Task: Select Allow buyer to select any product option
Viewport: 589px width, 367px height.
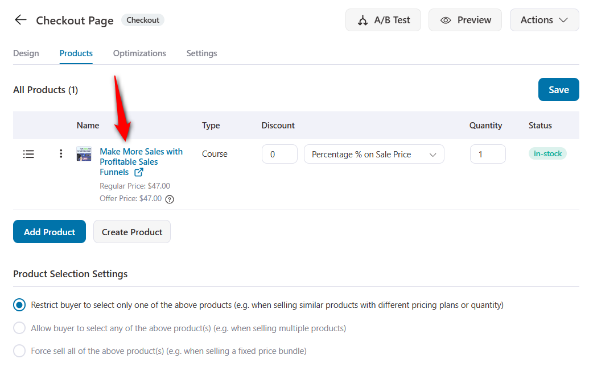Action: coord(19,328)
